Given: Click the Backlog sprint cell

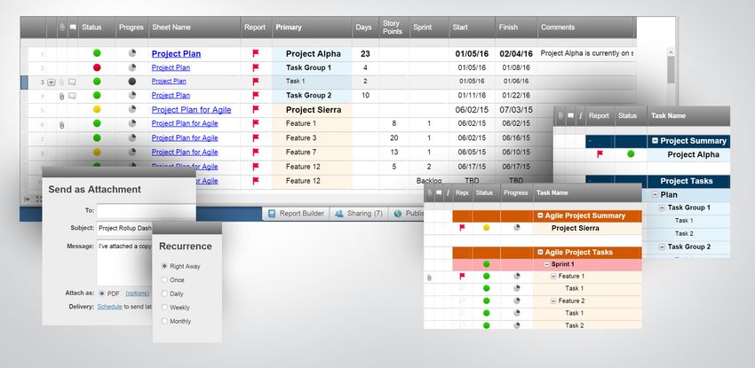Looking at the screenshot, I should pos(428,181).
